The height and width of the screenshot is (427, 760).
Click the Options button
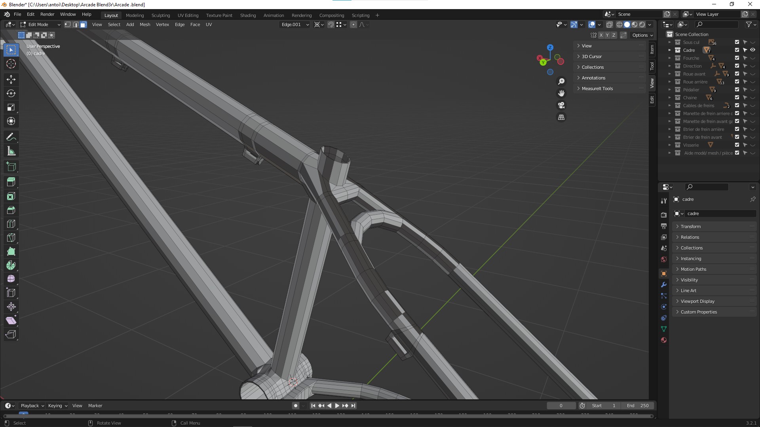click(642, 35)
